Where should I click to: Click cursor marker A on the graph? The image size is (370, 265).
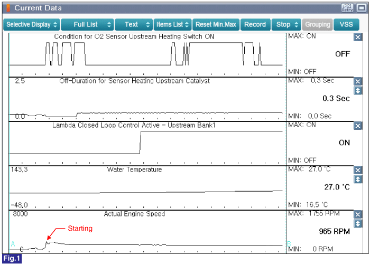click(x=13, y=243)
